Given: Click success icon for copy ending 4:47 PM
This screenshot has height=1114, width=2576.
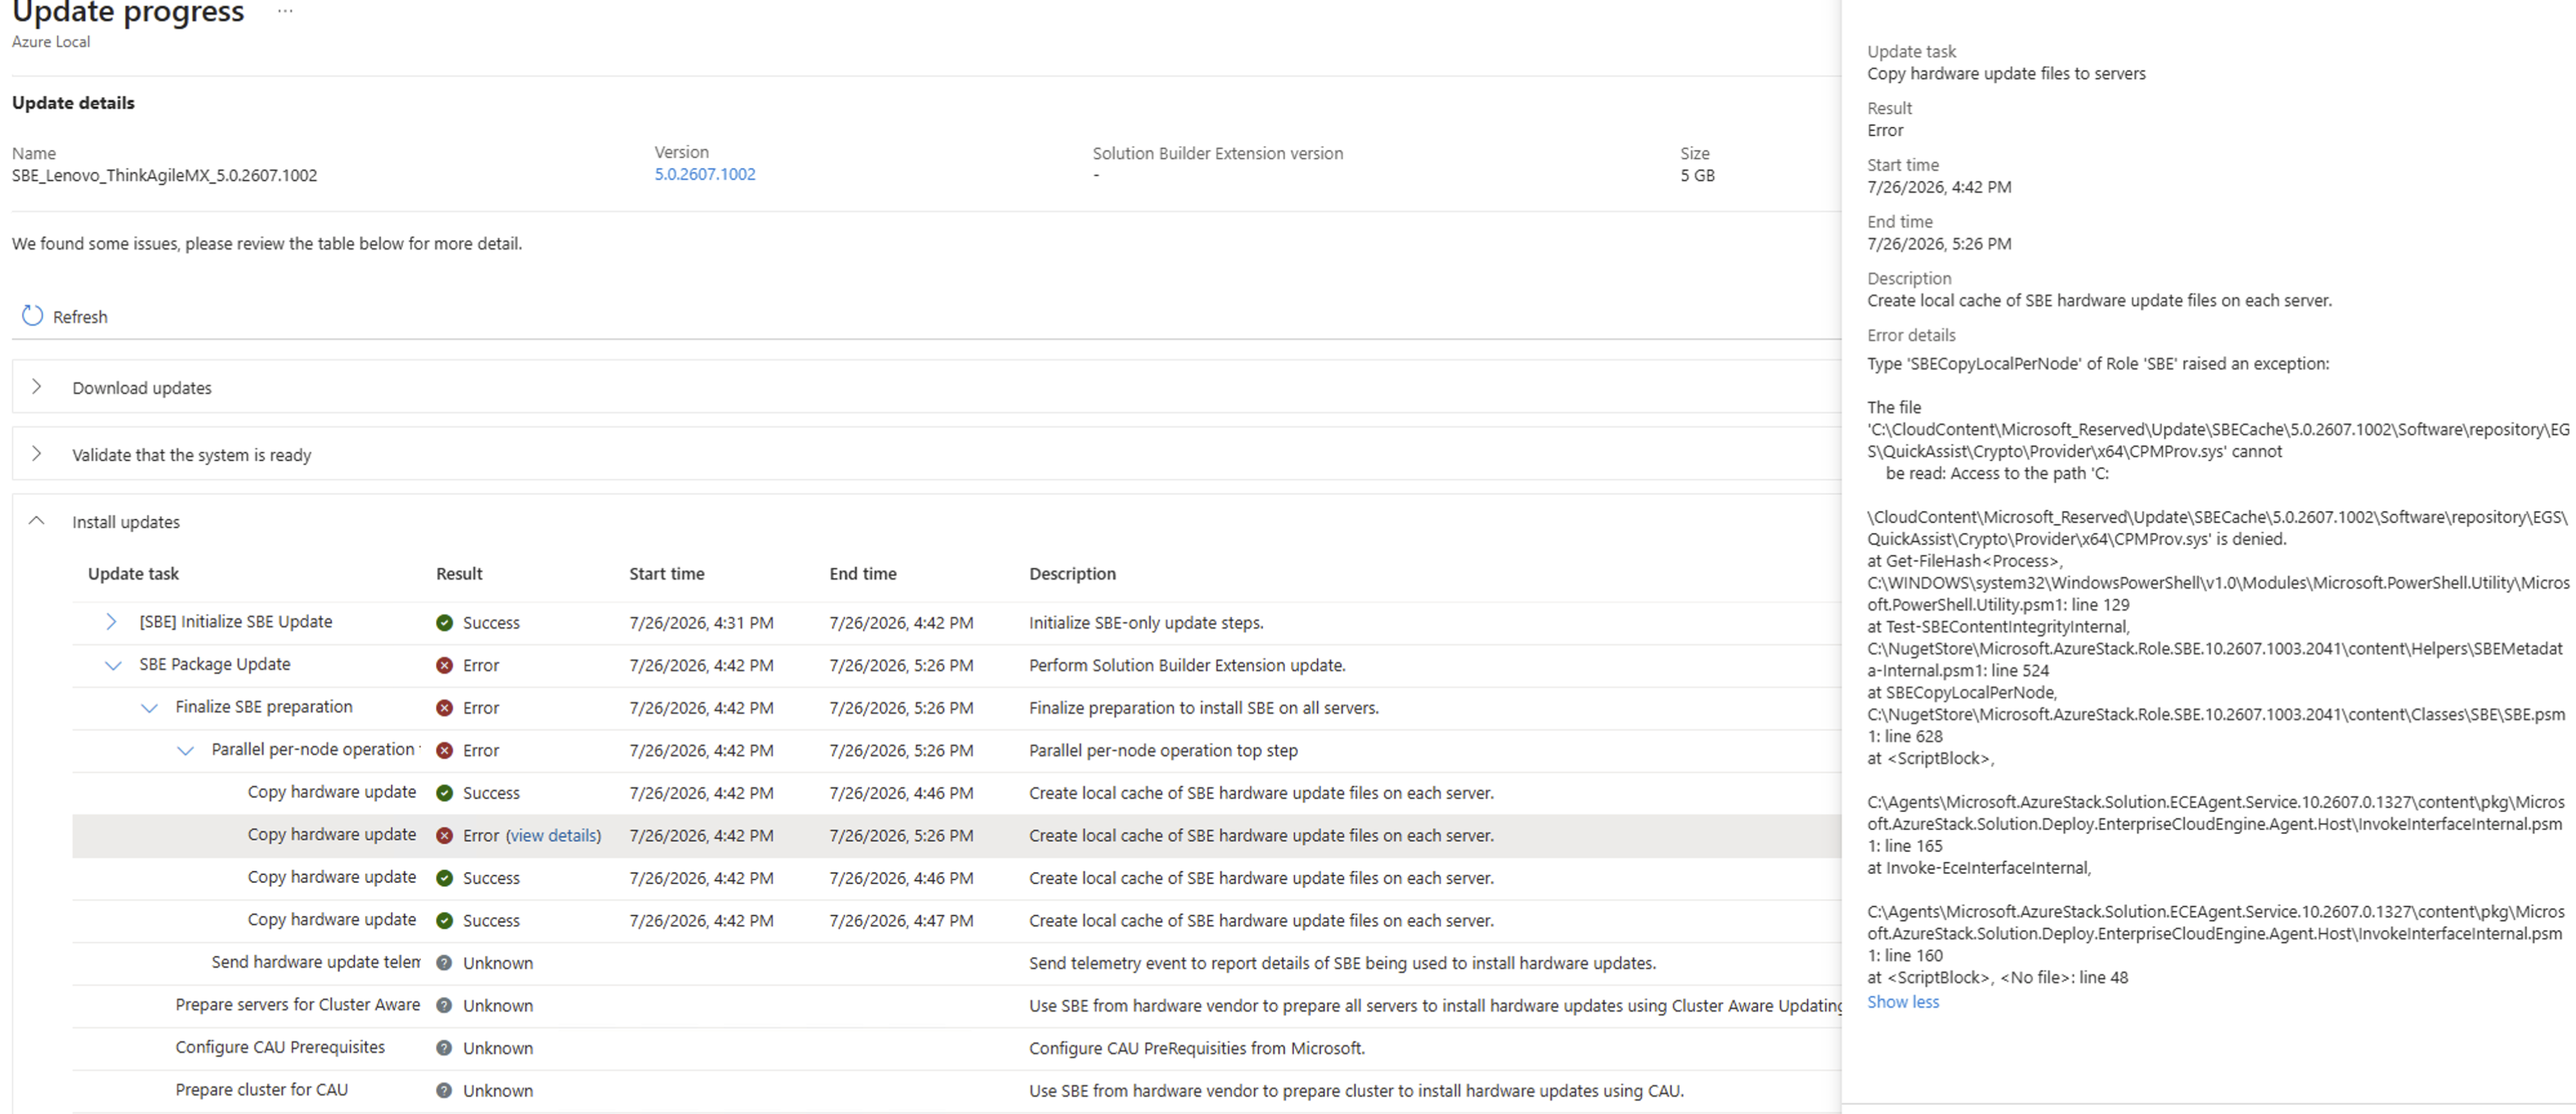Looking at the screenshot, I should tap(444, 920).
